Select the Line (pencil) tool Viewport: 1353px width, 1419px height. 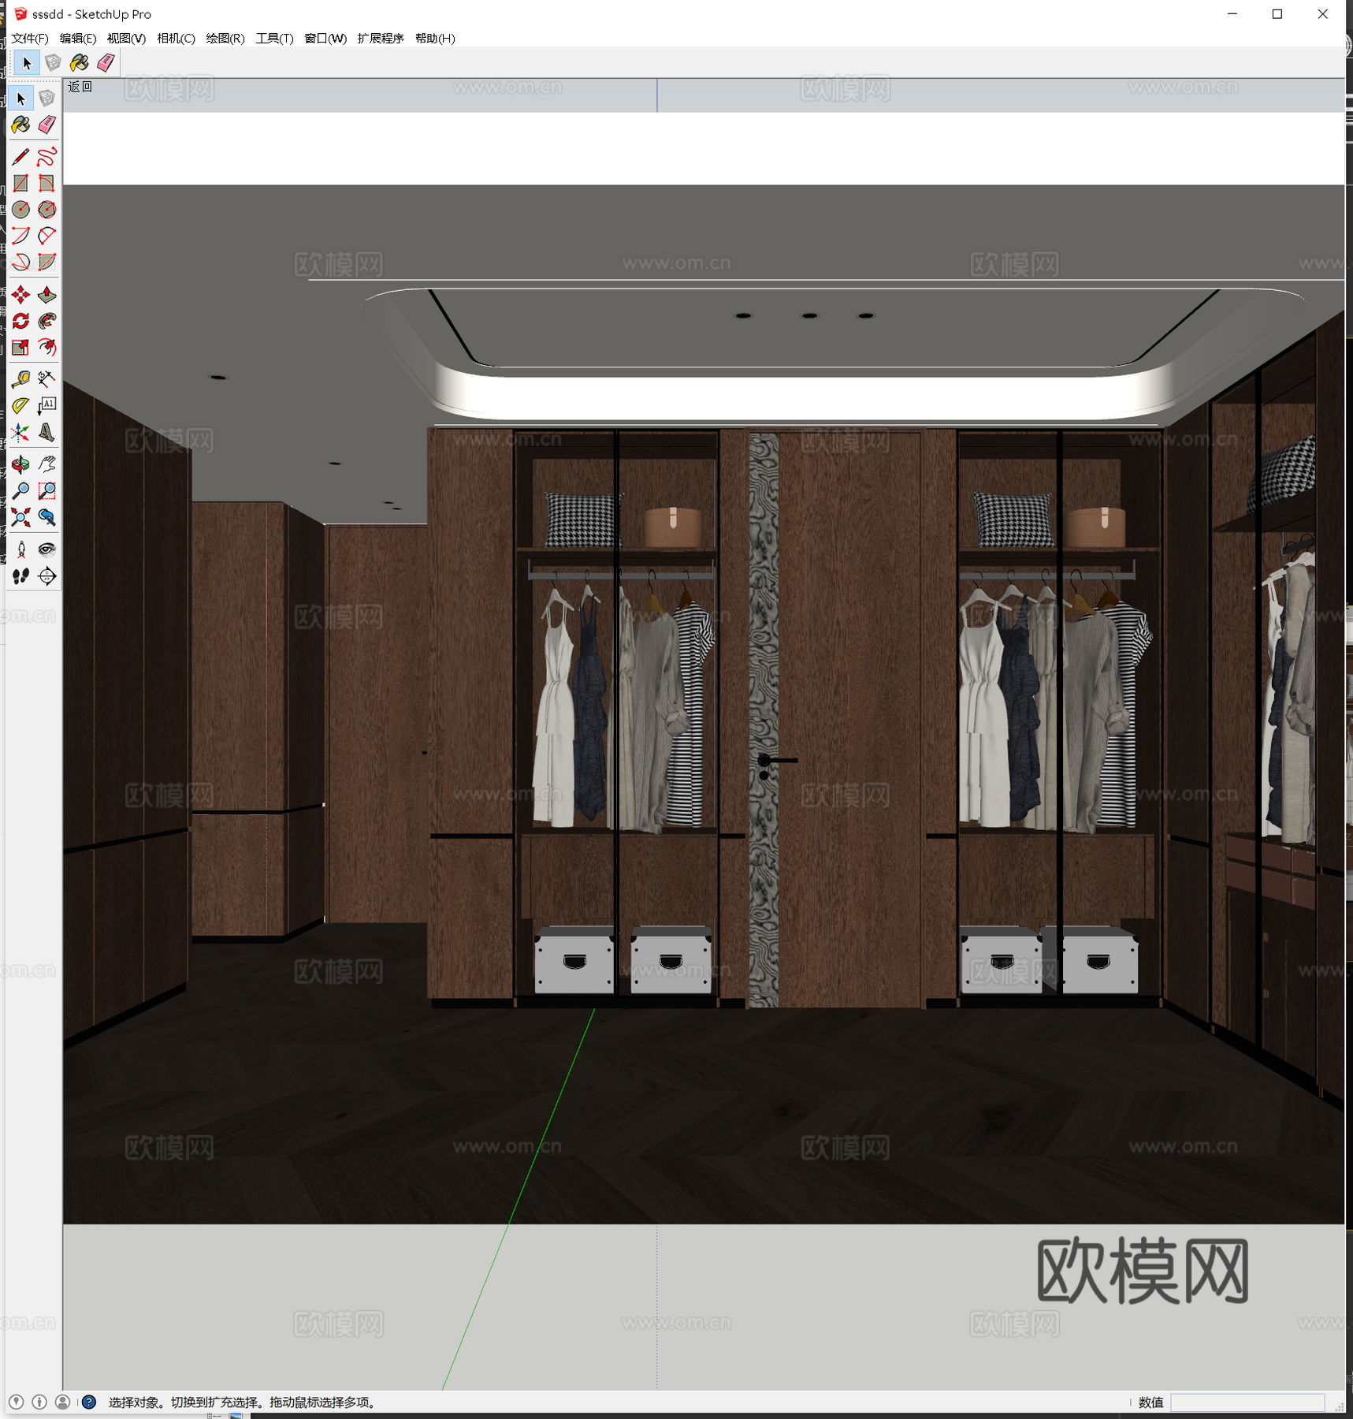coord(21,157)
